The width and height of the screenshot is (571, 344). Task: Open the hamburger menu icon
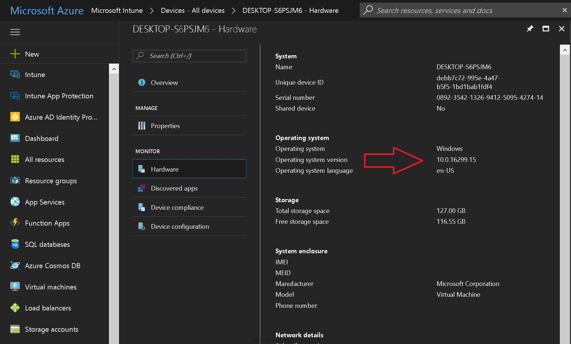[x=15, y=32]
